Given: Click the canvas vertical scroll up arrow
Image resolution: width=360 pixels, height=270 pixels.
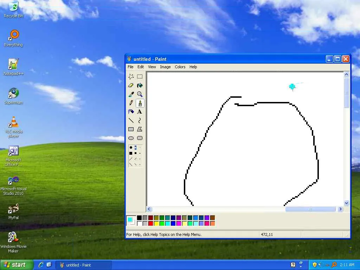Looking at the screenshot, I should pyautogui.click(x=346, y=74).
